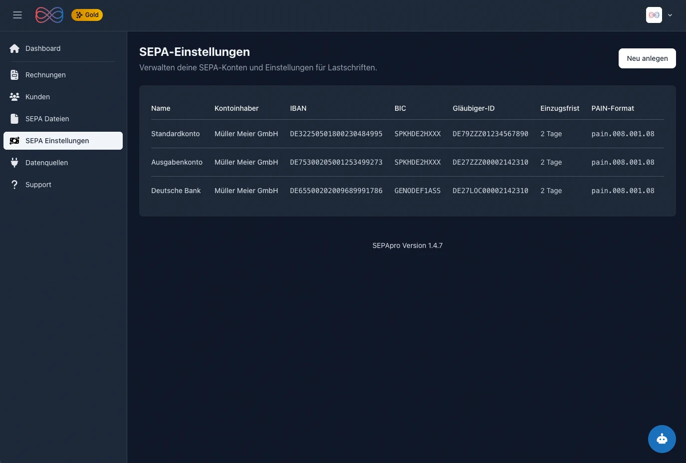Select the Datenquellen icon in sidebar
Viewport: 686px width, 463px height.
tap(14, 162)
